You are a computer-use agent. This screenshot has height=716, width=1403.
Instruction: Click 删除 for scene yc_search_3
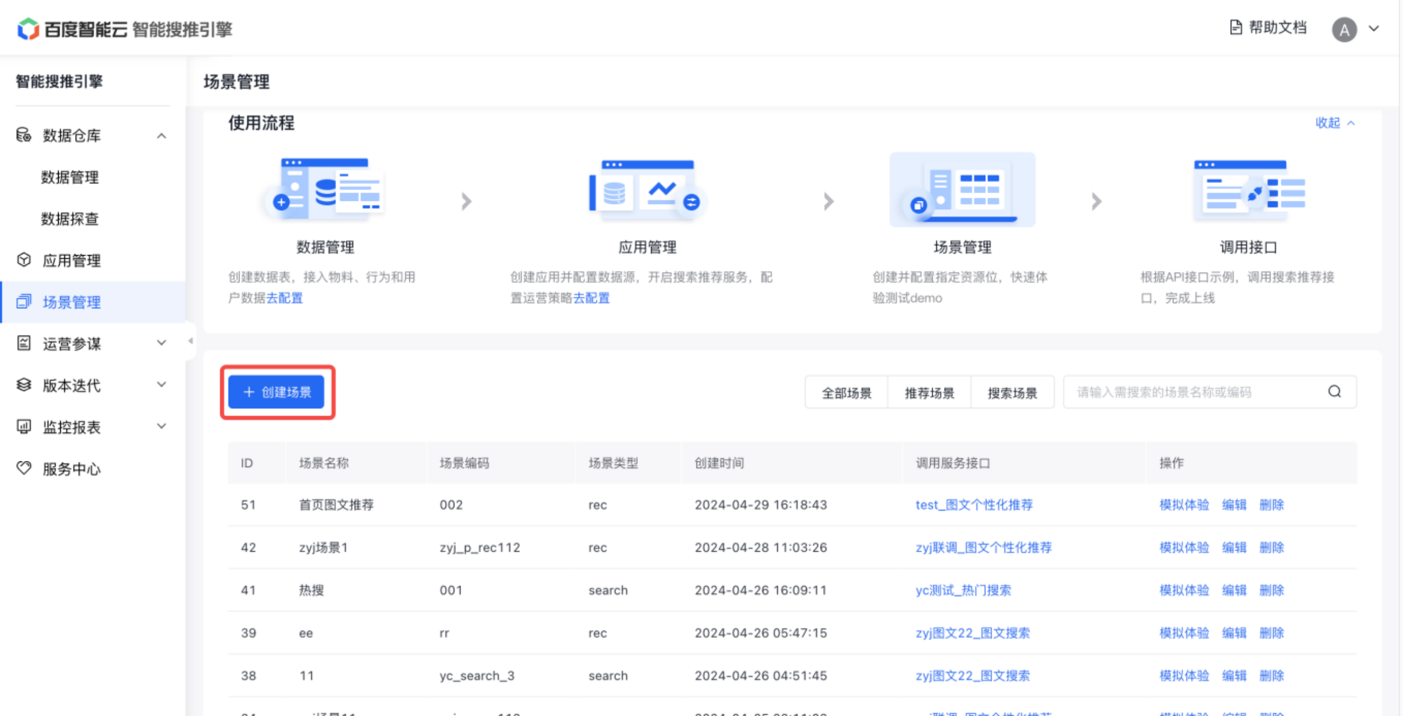(x=1271, y=675)
